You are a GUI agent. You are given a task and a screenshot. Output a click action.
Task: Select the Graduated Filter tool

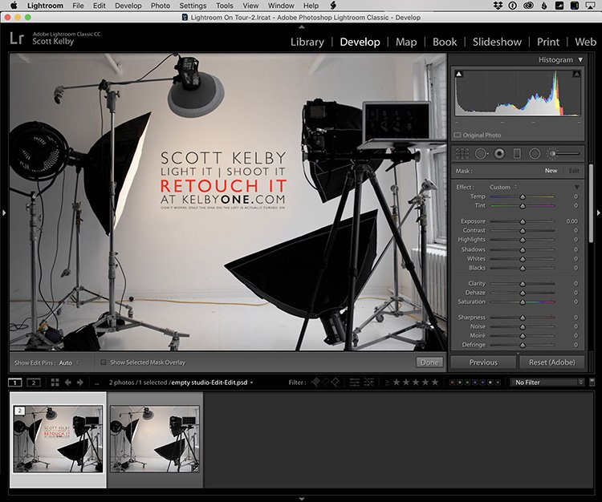pyautogui.click(x=517, y=154)
